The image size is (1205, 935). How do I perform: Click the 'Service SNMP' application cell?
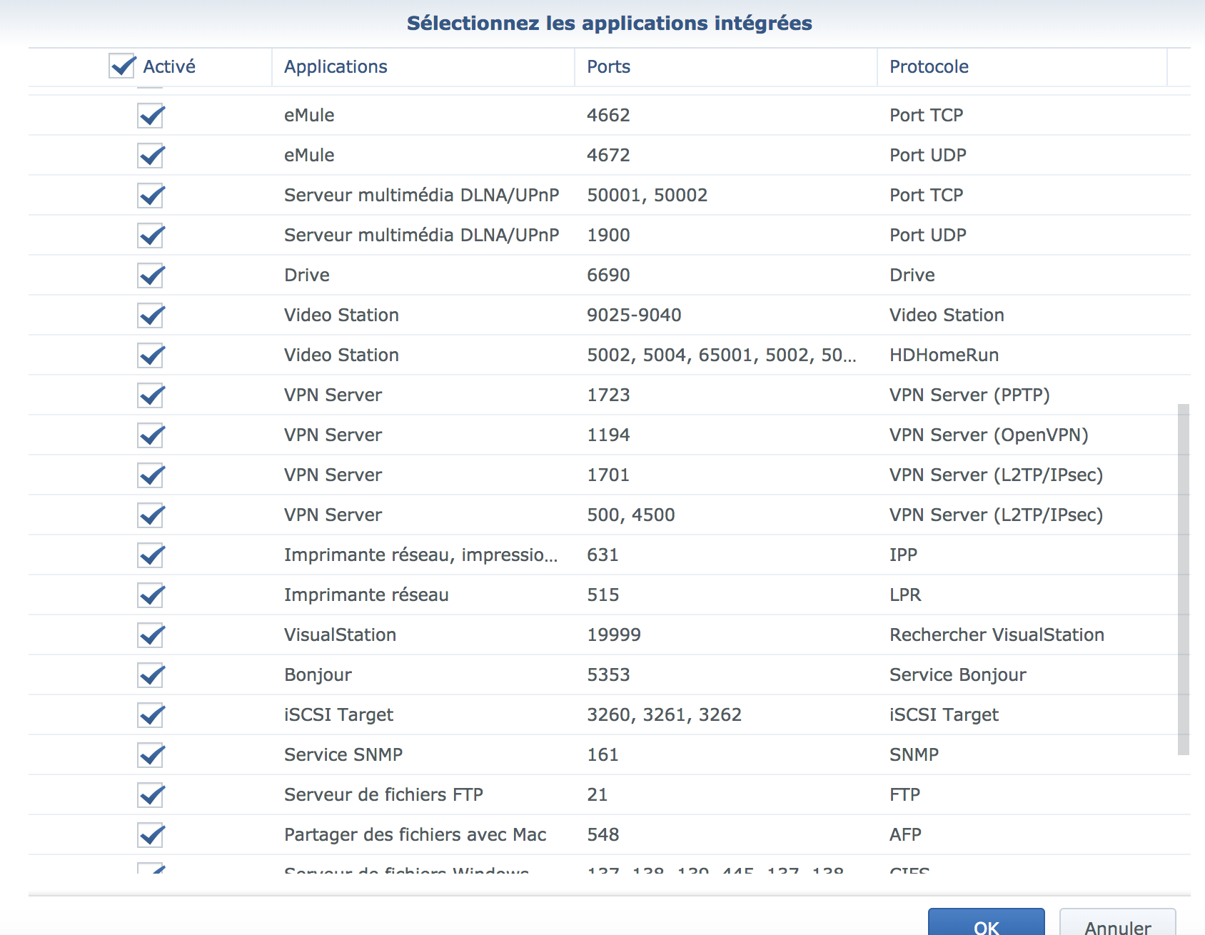pos(343,755)
